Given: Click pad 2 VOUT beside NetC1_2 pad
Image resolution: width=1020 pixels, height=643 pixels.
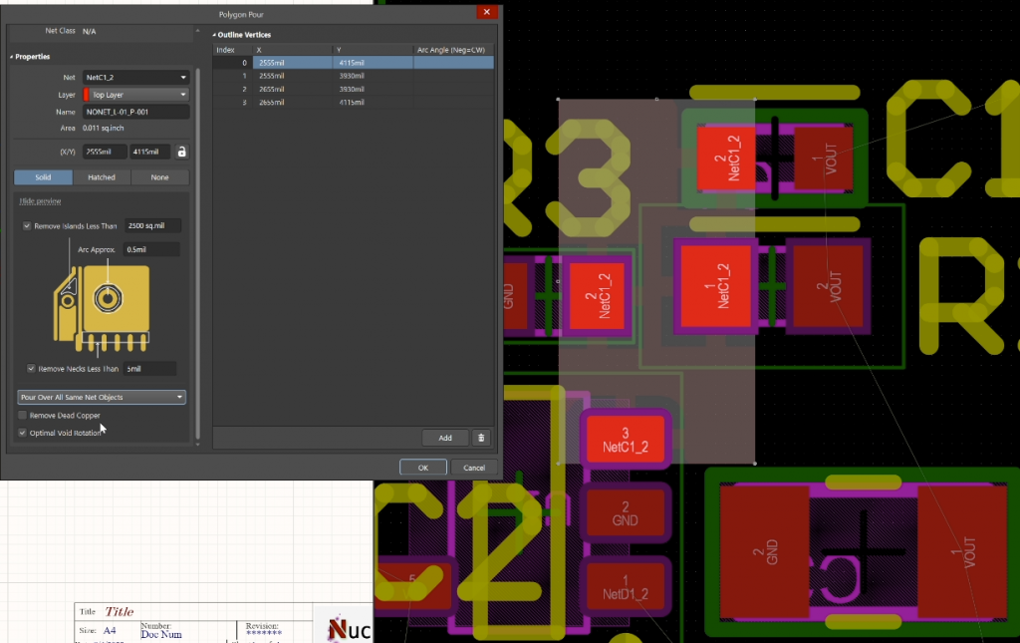Looking at the screenshot, I should tap(828, 286).
